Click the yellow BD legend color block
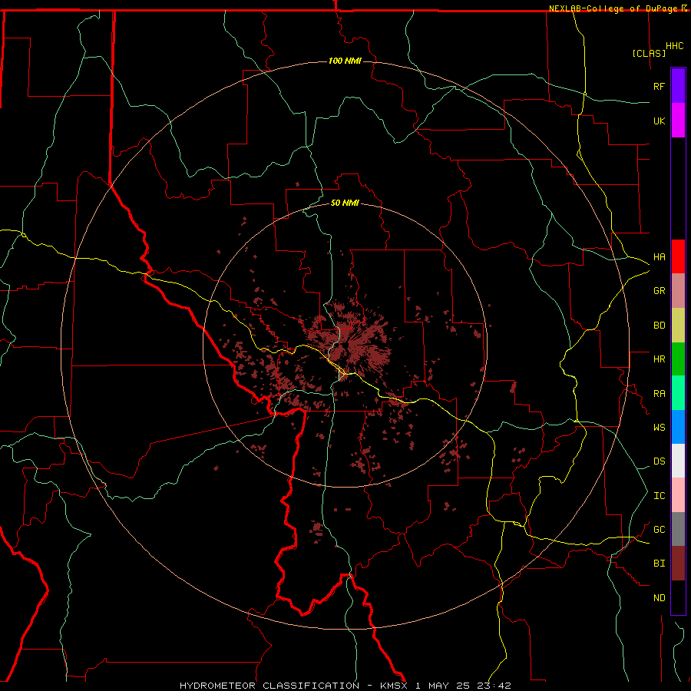This screenshot has height=691, width=691. pyautogui.click(x=678, y=326)
